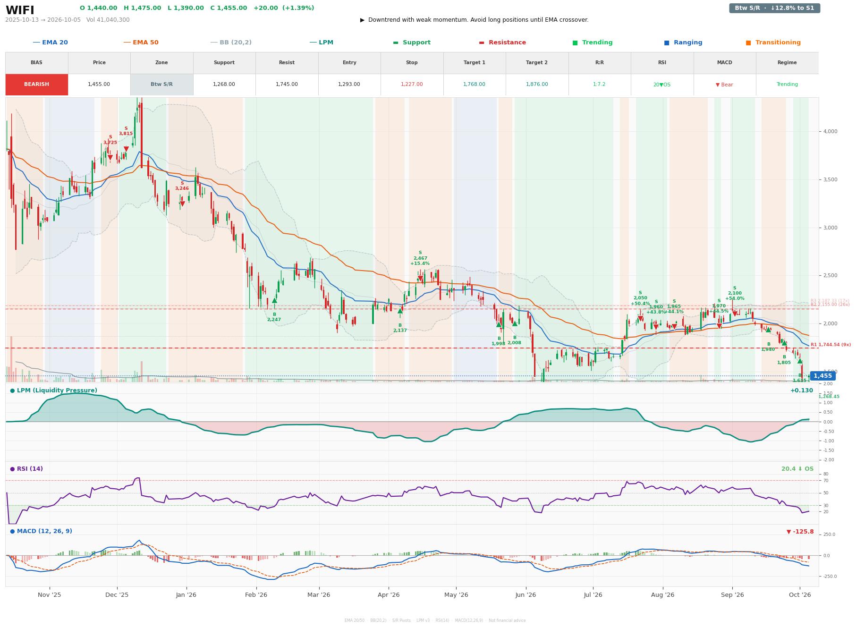The height and width of the screenshot is (628, 856).
Task: Click the Support legend marker
Action: (396, 42)
